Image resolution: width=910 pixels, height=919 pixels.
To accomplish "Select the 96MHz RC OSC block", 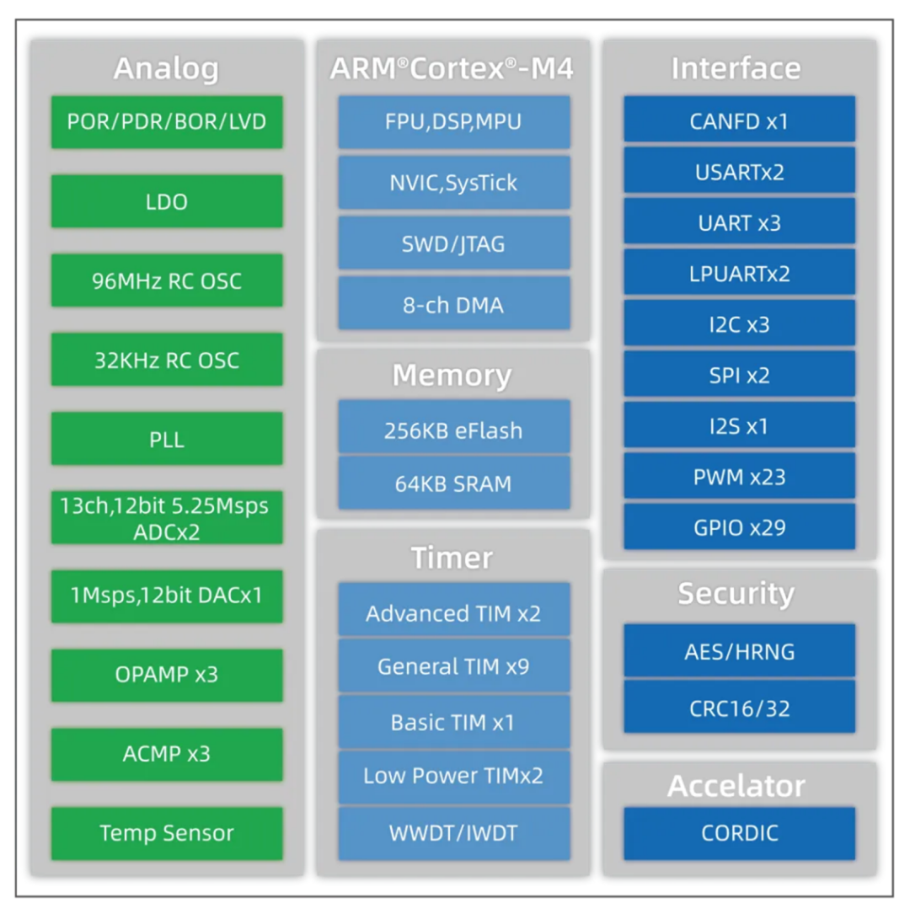I will pyautogui.click(x=167, y=281).
